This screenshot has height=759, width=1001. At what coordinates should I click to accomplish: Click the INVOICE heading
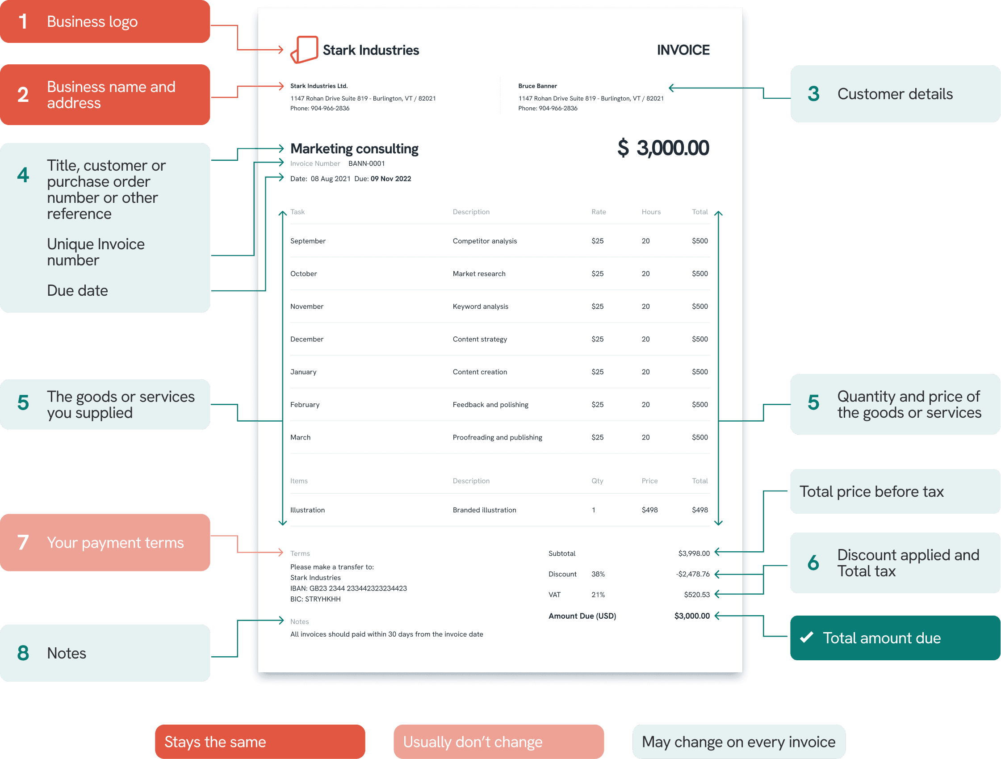683,50
